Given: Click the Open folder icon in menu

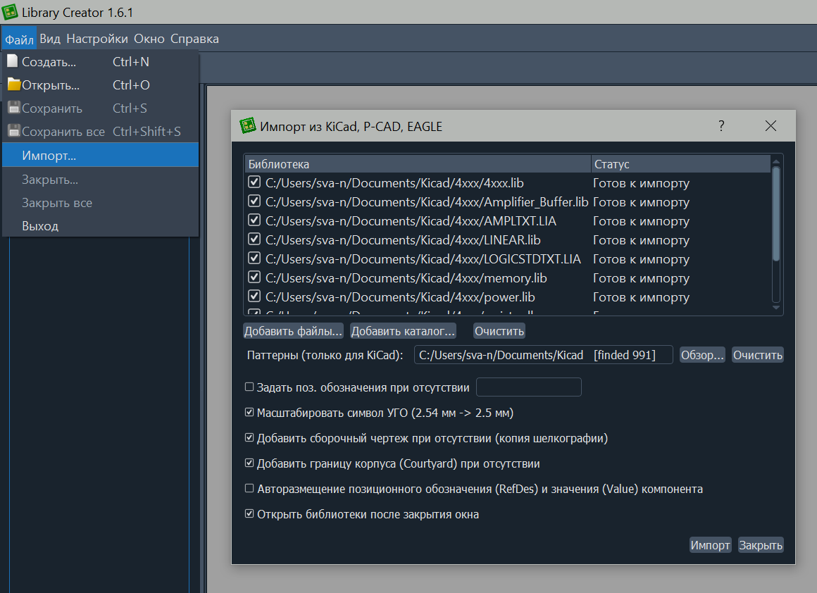Looking at the screenshot, I should (13, 85).
